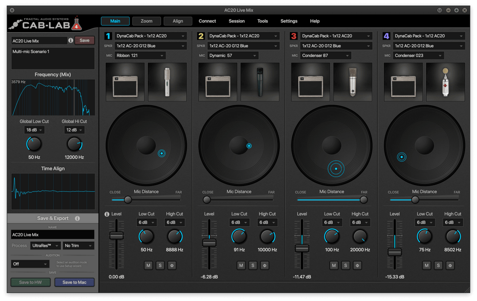The height and width of the screenshot is (301, 477).
Task: Open the Tools menu
Action: pos(262,21)
